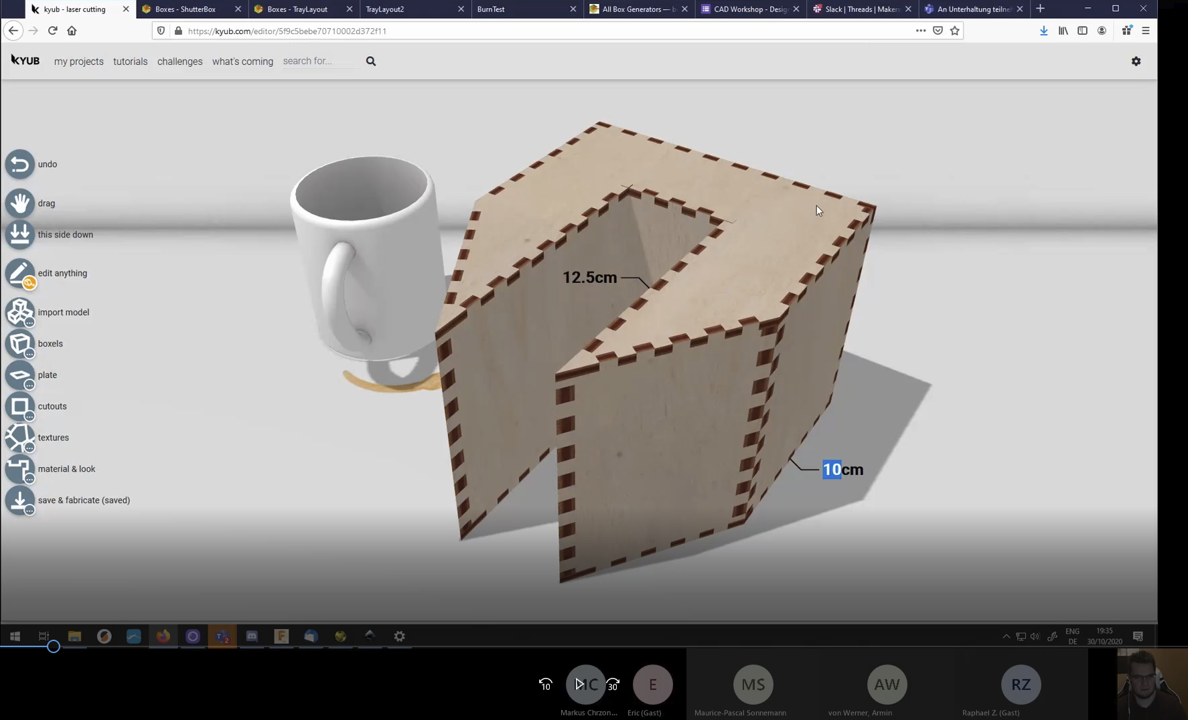Open the kyub settings gear
Viewport: 1188px width, 720px height.
[1136, 62]
